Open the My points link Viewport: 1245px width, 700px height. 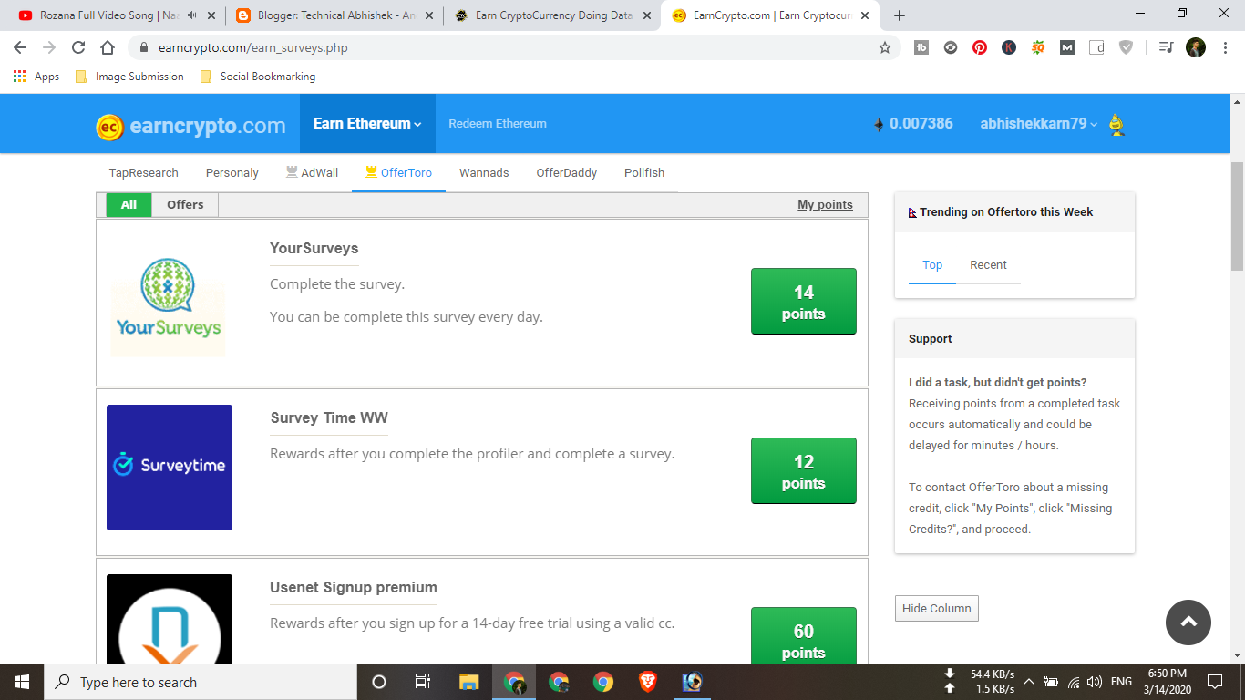tap(825, 204)
